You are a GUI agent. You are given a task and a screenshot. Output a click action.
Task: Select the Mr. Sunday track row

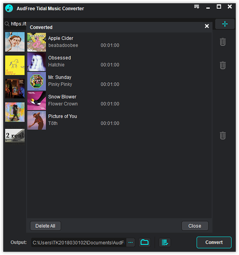119,81
